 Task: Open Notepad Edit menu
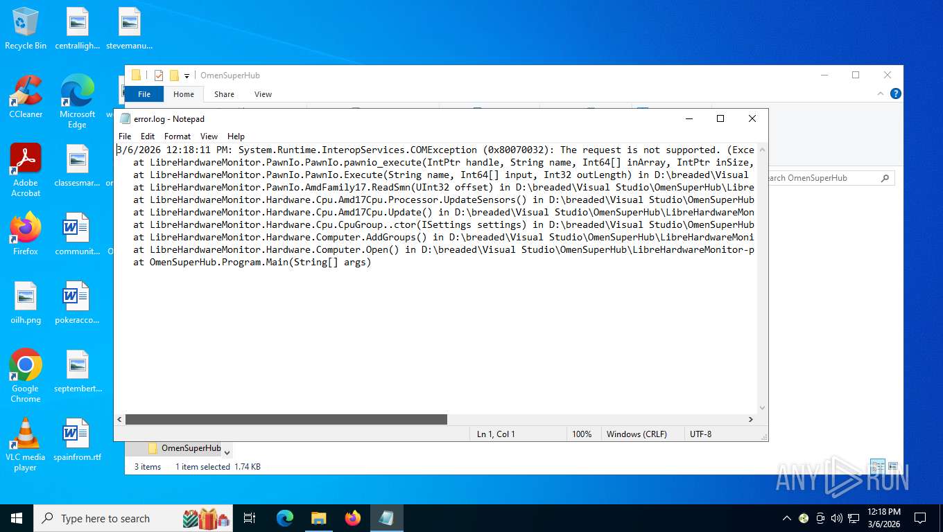coord(148,136)
